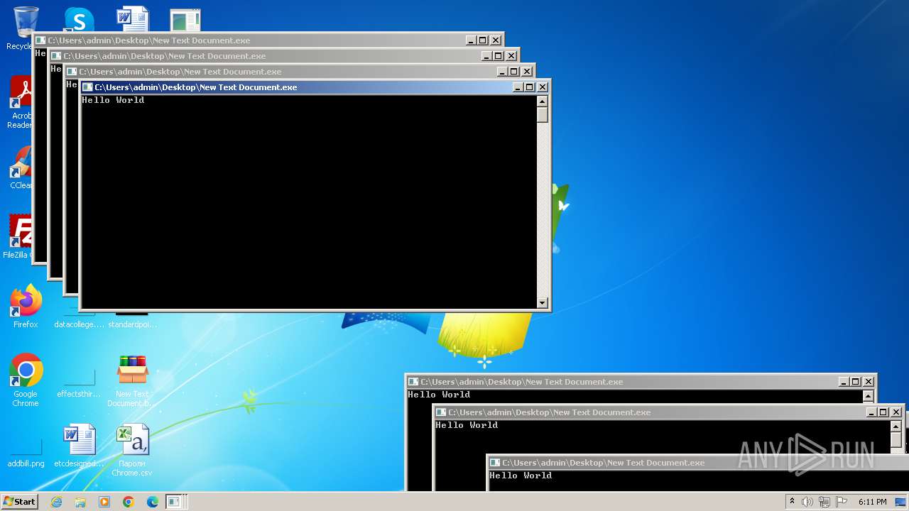
Task: Click scroll-up arrow in middle lower-stack console
Action: click(x=896, y=427)
